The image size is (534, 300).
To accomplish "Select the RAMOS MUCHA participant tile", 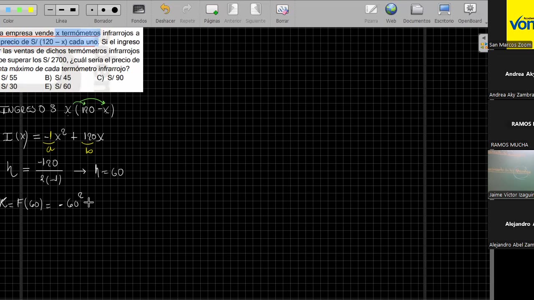I will 511,124.
